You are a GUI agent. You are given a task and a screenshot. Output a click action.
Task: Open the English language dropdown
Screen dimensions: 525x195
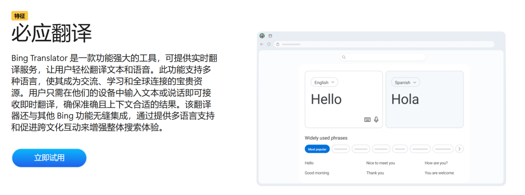[x=324, y=82]
